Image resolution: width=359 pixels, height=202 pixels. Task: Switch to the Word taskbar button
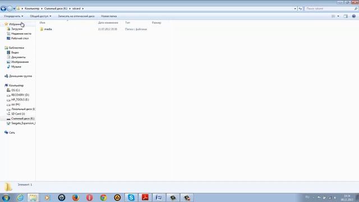pos(159,198)
